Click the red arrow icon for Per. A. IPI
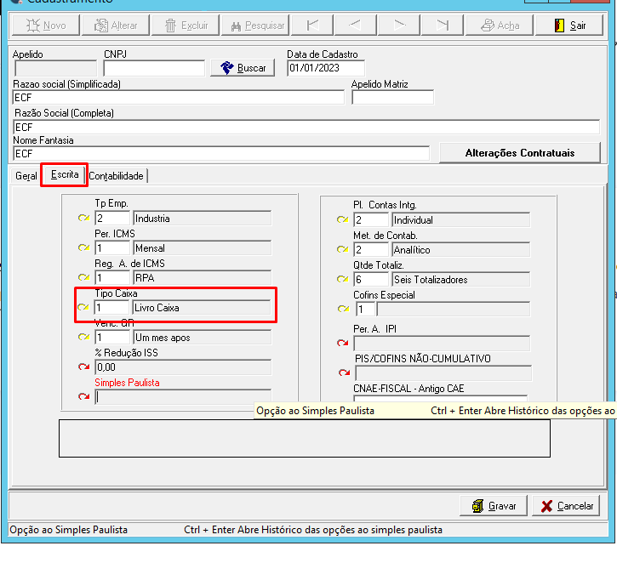Screen dimensions: 617x563 [x=343, y=343]
